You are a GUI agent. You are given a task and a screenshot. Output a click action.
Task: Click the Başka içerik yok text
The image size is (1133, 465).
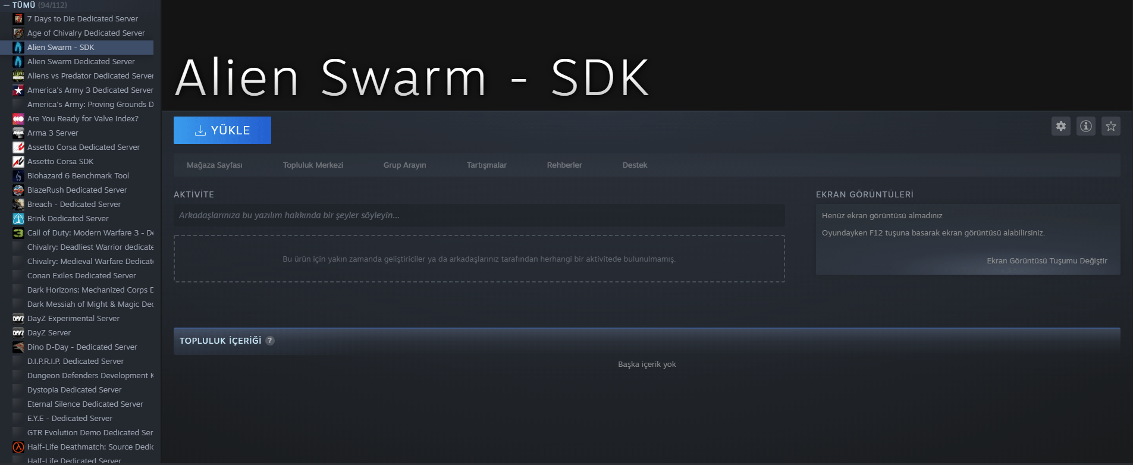click(x=647, y=364)
